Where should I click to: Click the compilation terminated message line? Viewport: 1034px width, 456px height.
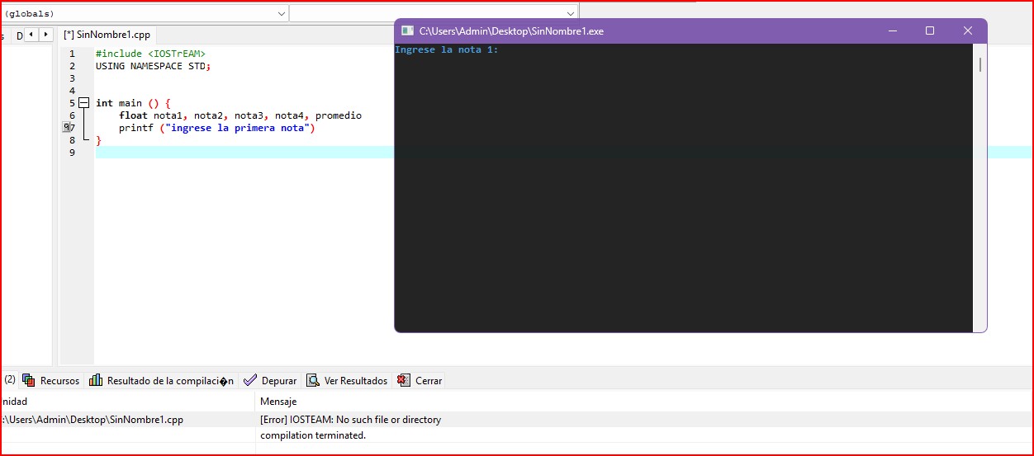(x=313, y=435)
